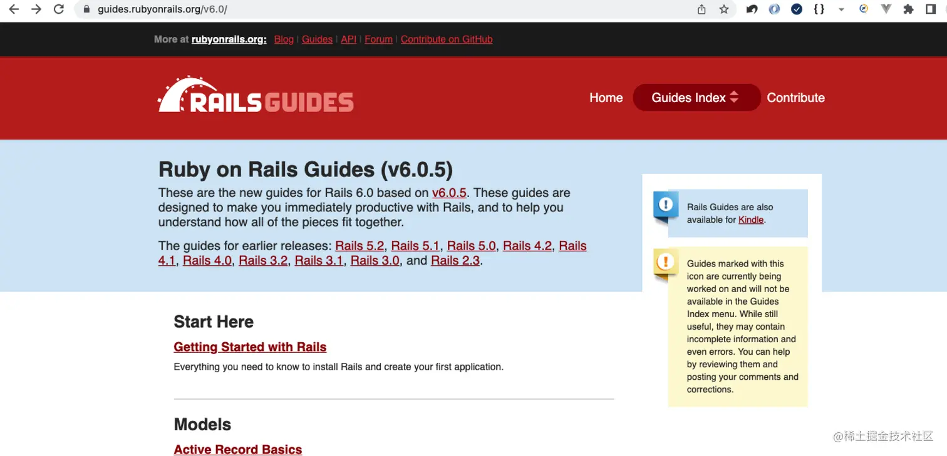Open the API link
The width and height of the screenshot is (947, 456).
348,39
